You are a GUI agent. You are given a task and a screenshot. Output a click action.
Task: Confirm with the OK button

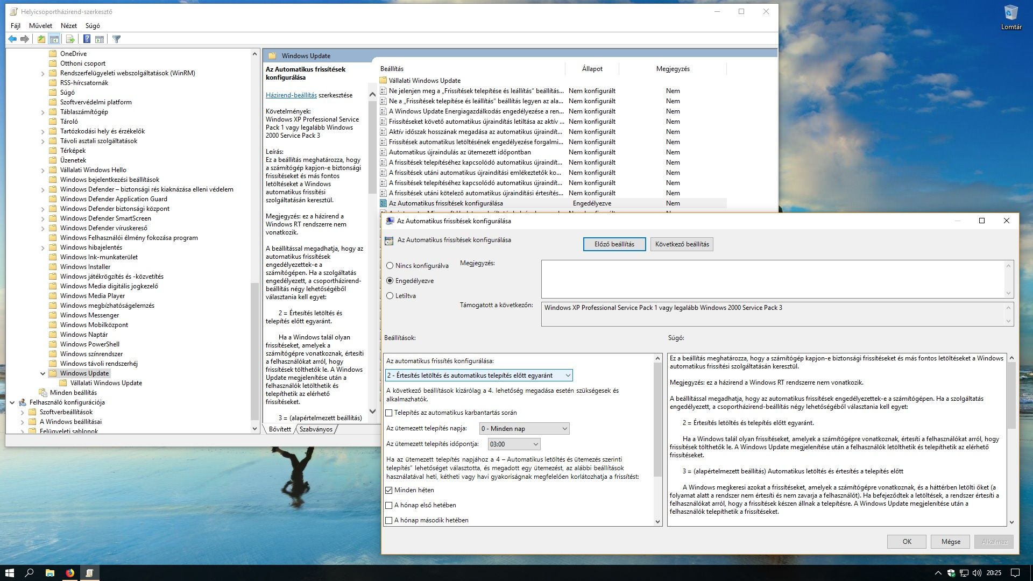point(907,542)
